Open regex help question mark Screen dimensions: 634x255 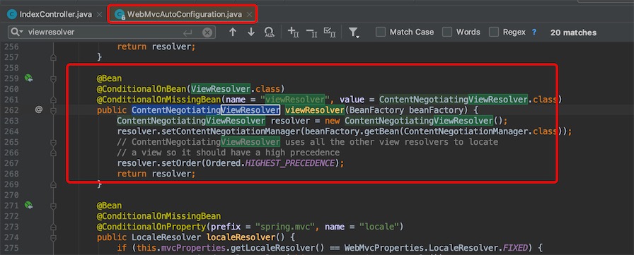pyautogui.click(x=534, y=32)
